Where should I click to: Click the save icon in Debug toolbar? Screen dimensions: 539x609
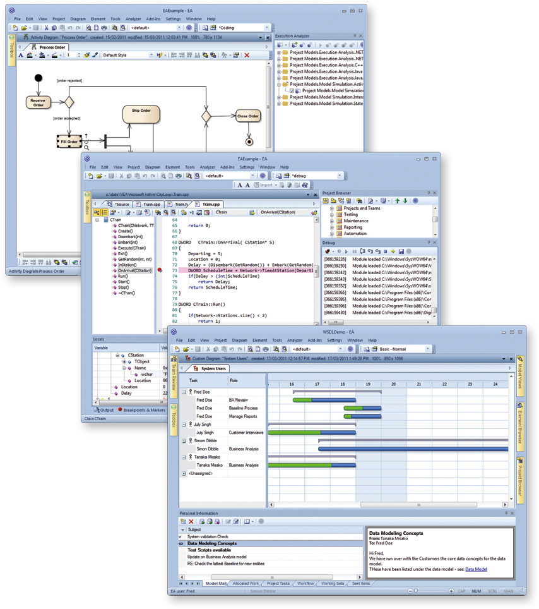click(400, 251)
